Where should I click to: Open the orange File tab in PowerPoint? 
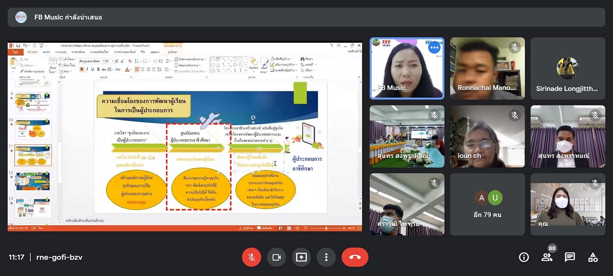click(15, 52)
